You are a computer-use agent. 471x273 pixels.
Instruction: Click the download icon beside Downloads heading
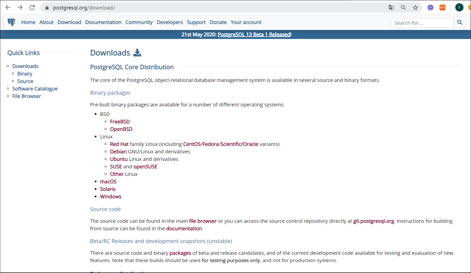point(137,53)
